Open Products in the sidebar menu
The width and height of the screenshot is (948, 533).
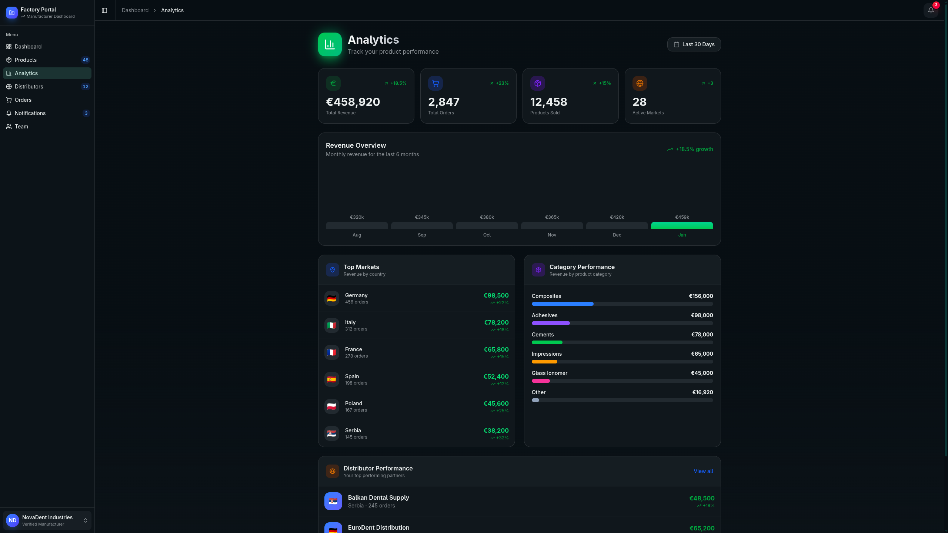26,60
